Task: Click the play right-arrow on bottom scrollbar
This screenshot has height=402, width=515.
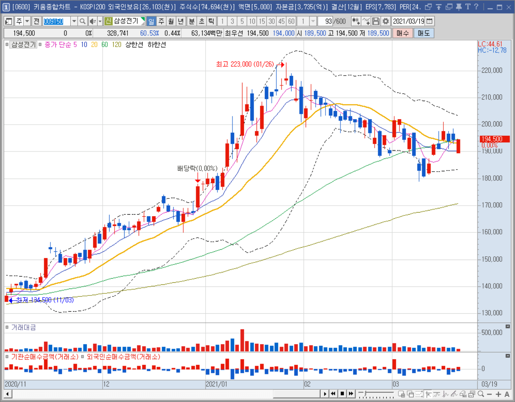Action: click(x=325, y=394)
